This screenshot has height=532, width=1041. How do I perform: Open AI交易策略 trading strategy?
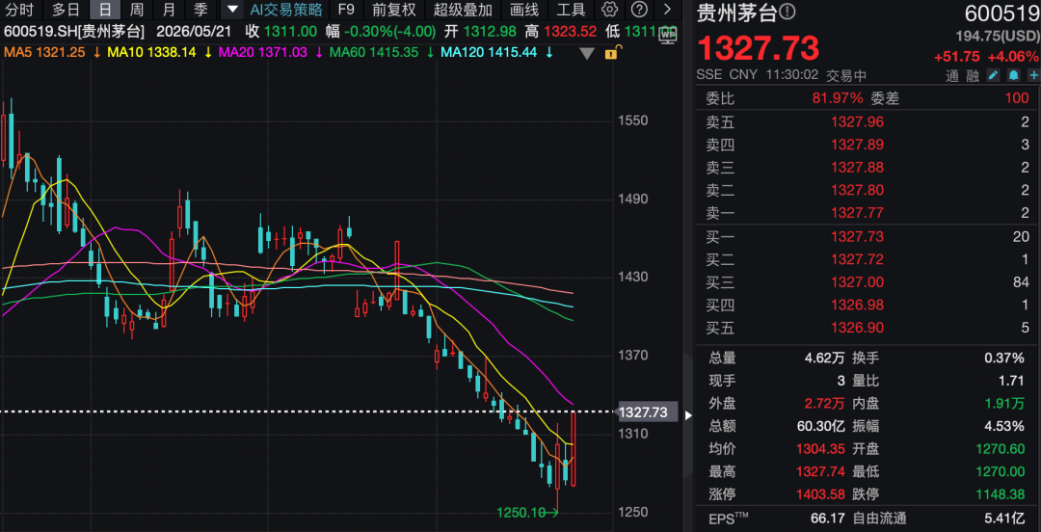(x=286, y=10)
